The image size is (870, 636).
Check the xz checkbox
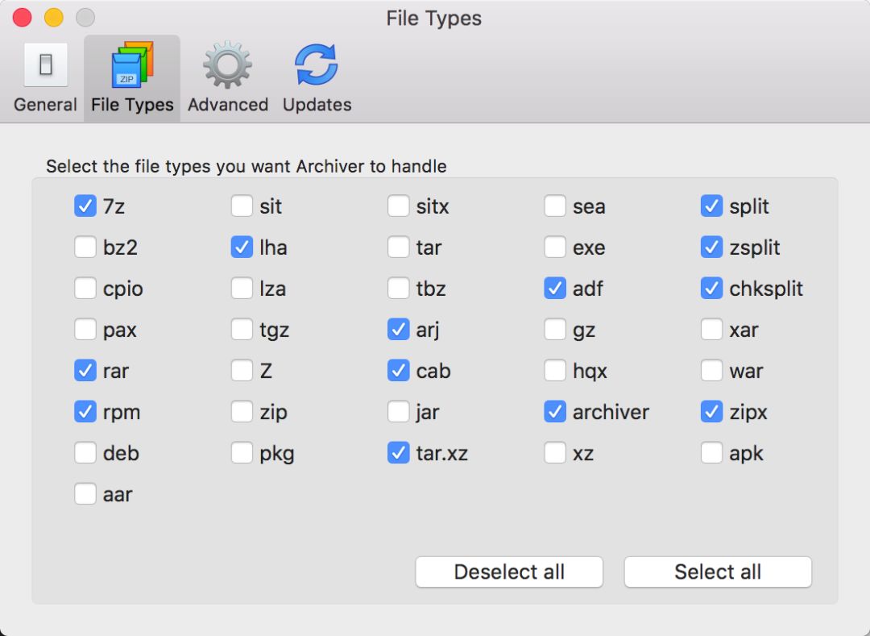coord(555,453)
